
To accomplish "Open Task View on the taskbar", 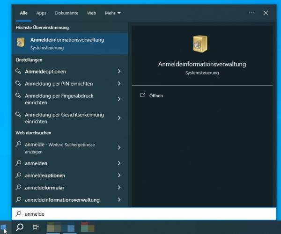I will 36,227.
